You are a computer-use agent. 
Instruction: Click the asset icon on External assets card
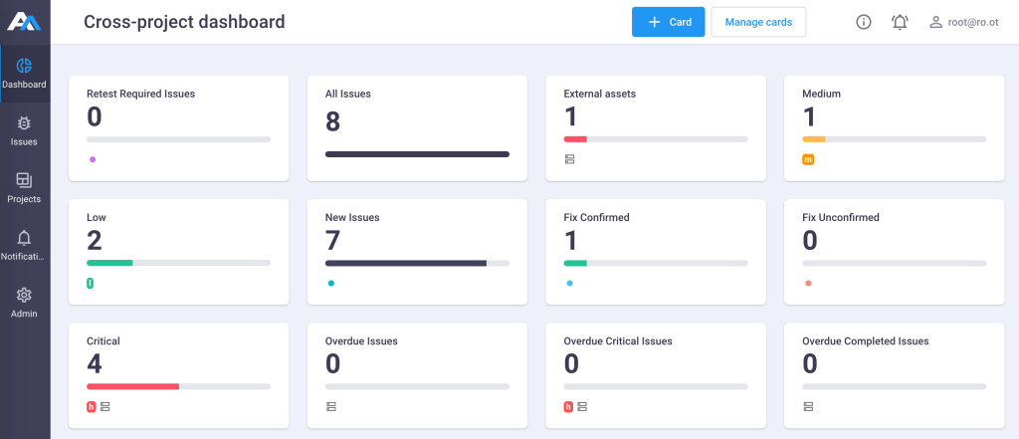tap(569, 159)
